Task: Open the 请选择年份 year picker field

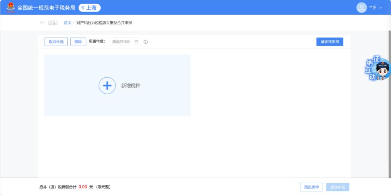Action: [x=125, y=42]
